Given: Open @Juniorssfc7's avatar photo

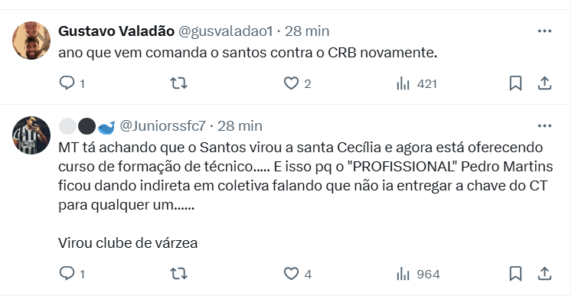Looking at the screenshot, I should [31, 135].
